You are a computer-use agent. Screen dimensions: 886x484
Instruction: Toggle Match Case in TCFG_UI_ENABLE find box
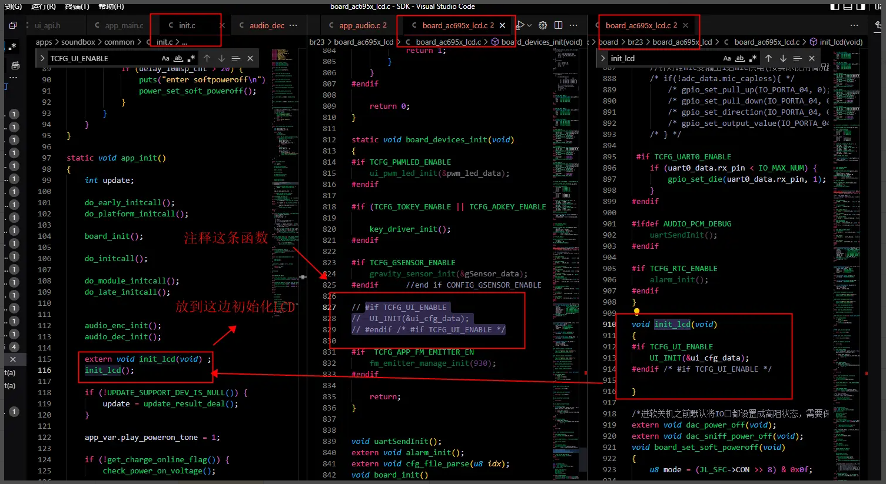coord(165,58)
